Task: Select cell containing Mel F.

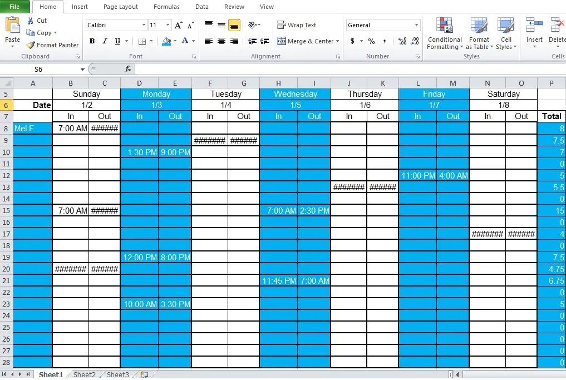Action: click(x=33, y=128)
